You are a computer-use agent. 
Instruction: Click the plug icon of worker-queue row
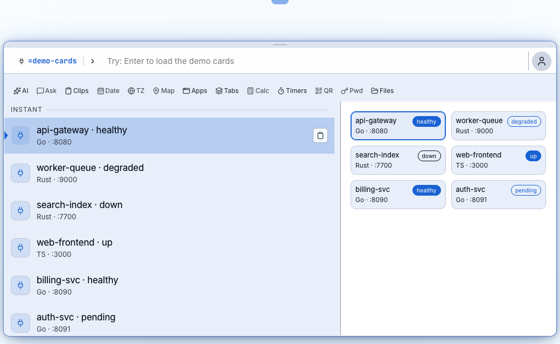pyautogui.click(x=20, y=173)
